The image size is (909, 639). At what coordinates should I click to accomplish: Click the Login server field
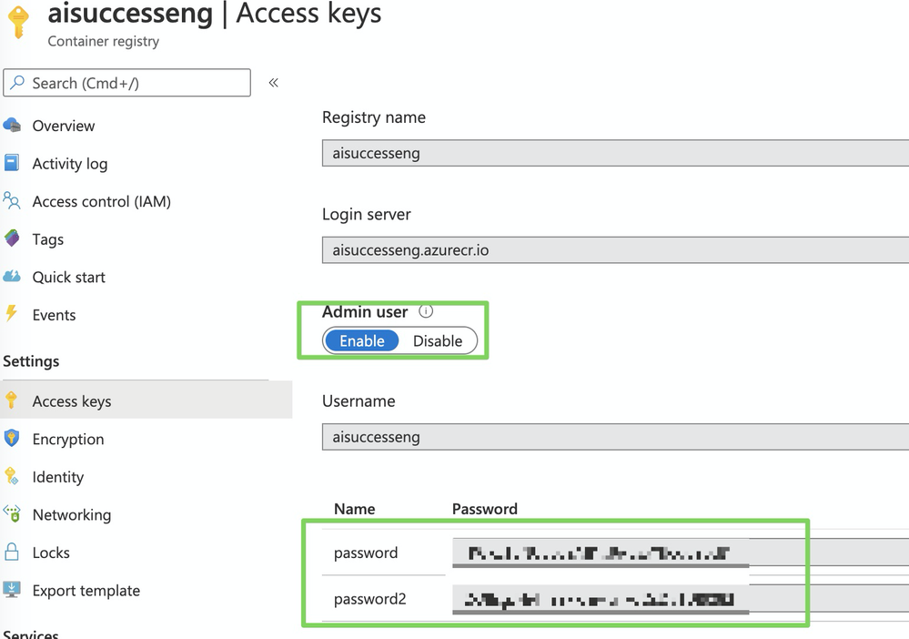point(615,249)
